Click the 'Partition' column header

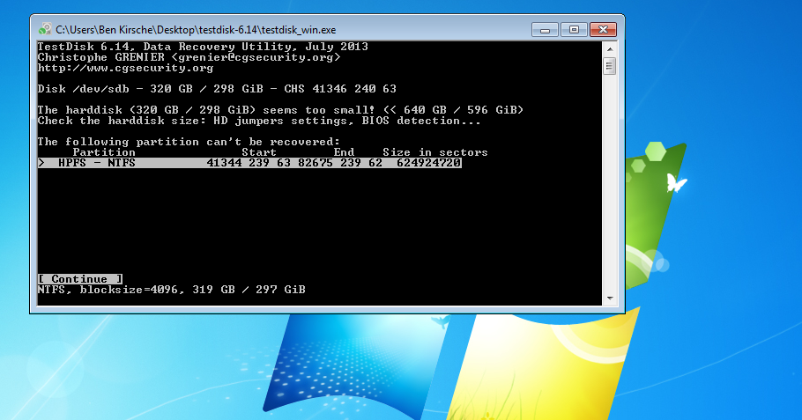(104, 152)
